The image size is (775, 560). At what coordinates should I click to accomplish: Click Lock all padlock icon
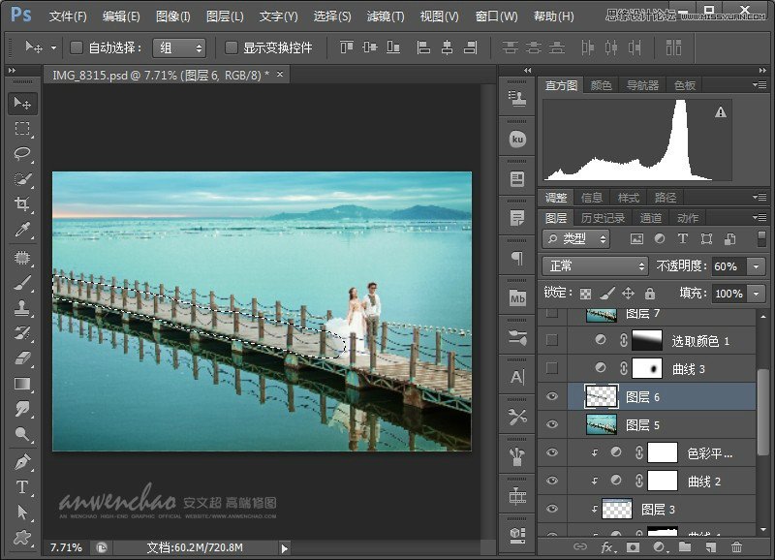pos(650,294)
